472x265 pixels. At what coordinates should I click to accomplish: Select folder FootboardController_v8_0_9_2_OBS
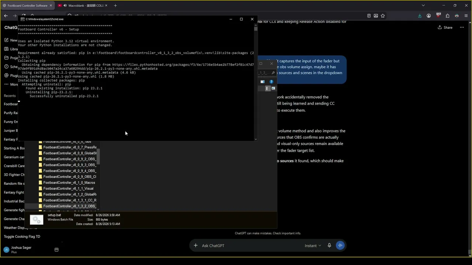click(x=68, y=159)
